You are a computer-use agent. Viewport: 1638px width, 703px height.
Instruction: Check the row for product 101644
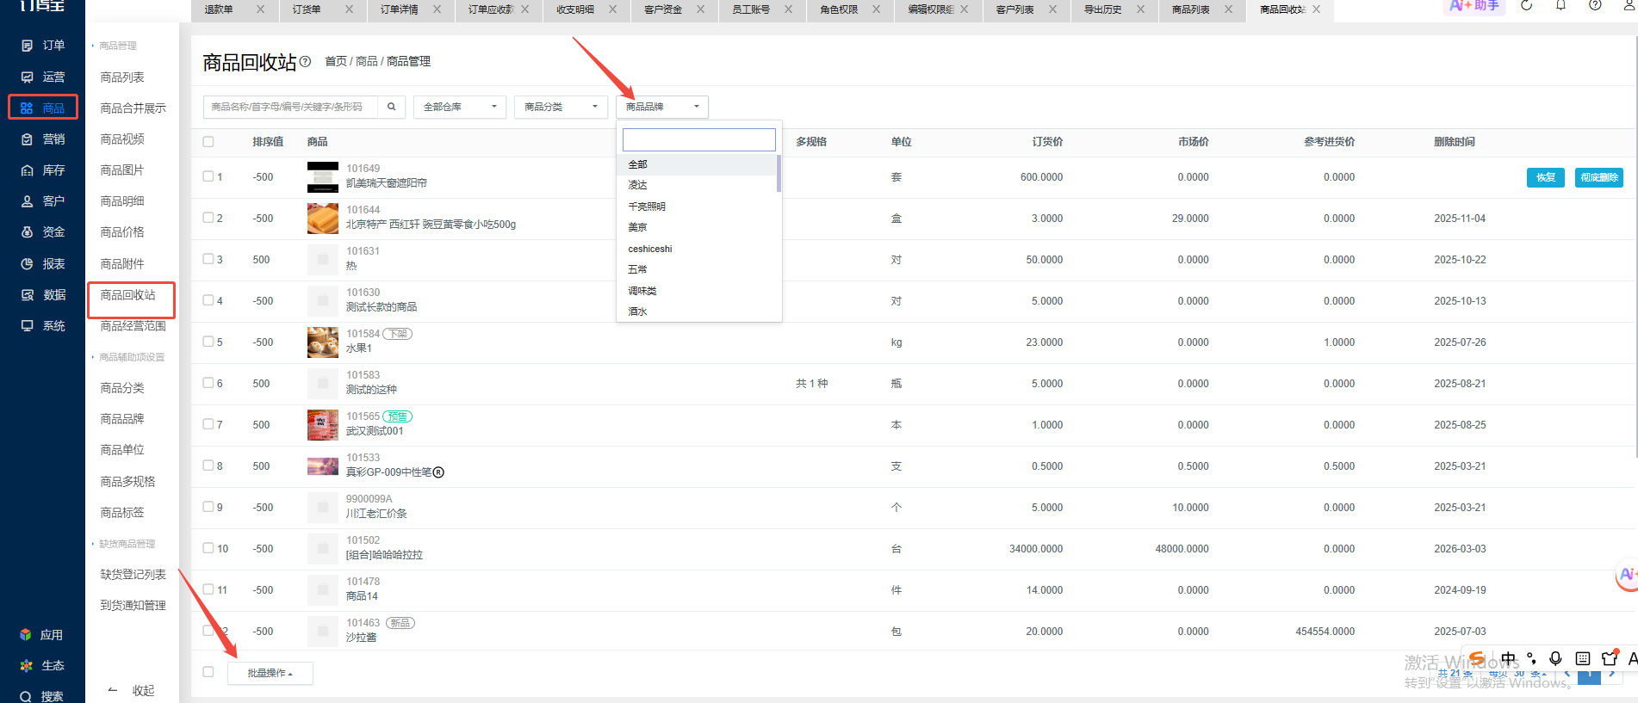[x=208, y=218]
